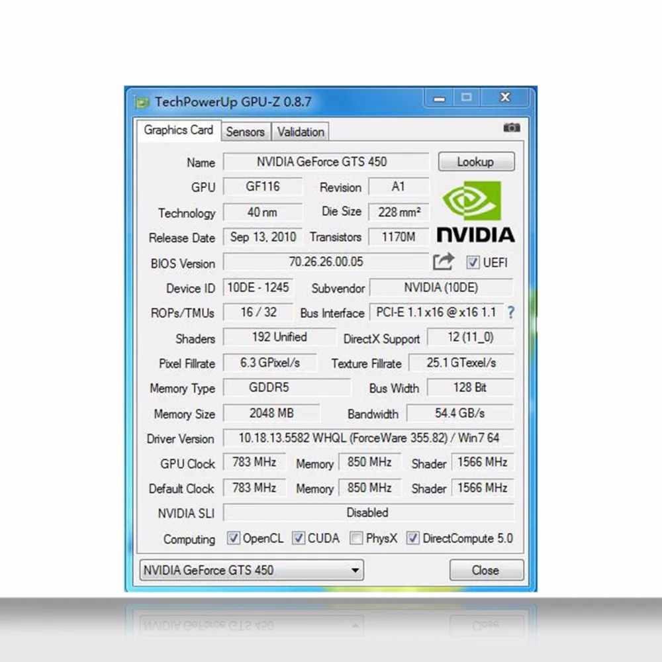Close the window with the X button

pos(505,97)
